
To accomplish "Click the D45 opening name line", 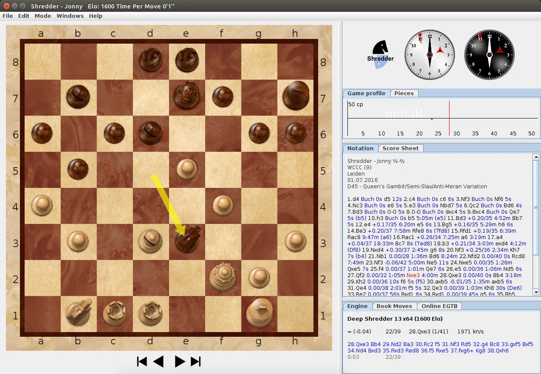I will coord(417,186).
